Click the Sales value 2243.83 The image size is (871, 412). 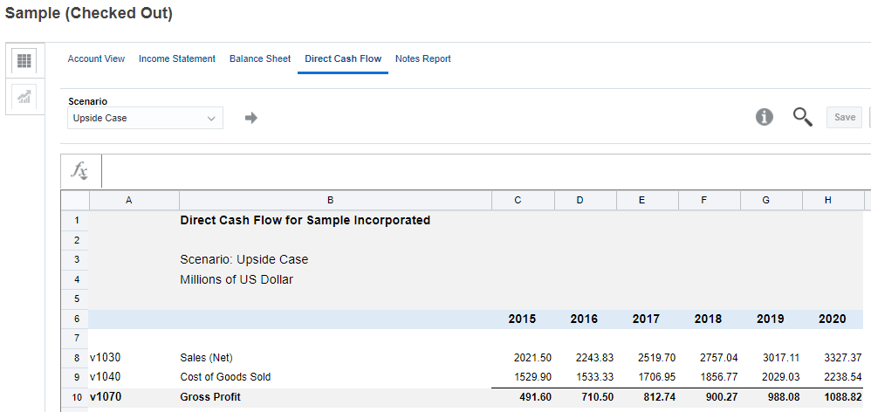pyautogui.click(x=586, y=358)
